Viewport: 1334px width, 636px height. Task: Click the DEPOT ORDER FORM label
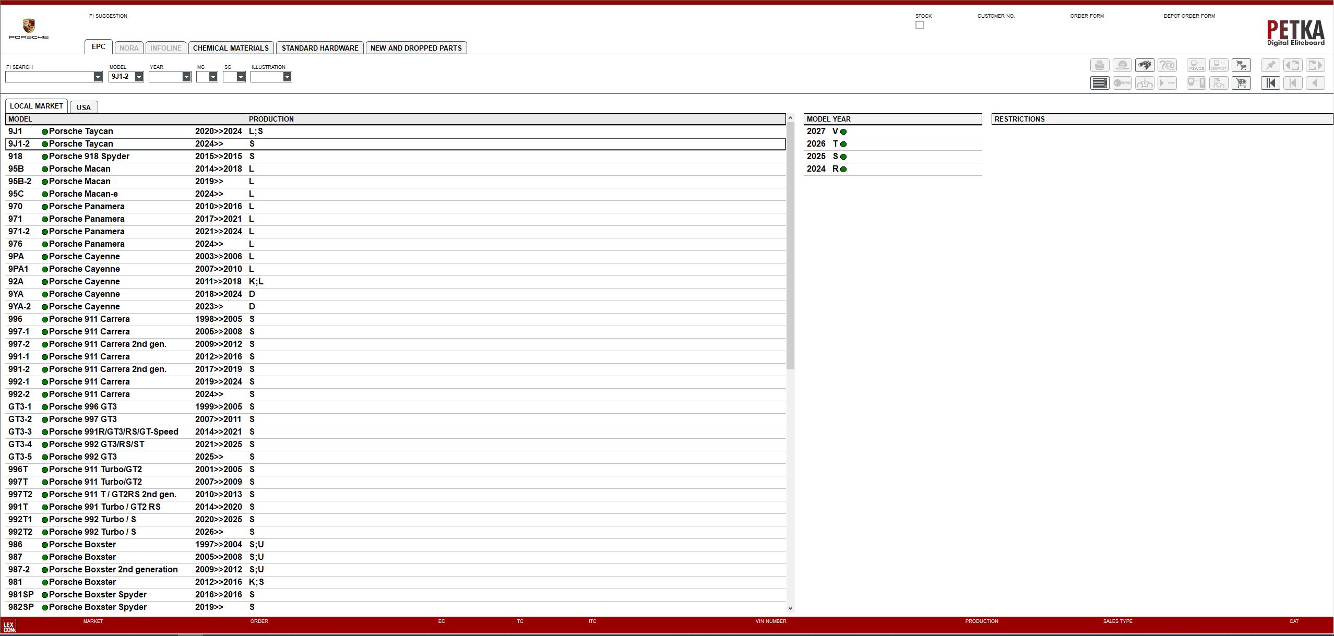[1189, 16]
